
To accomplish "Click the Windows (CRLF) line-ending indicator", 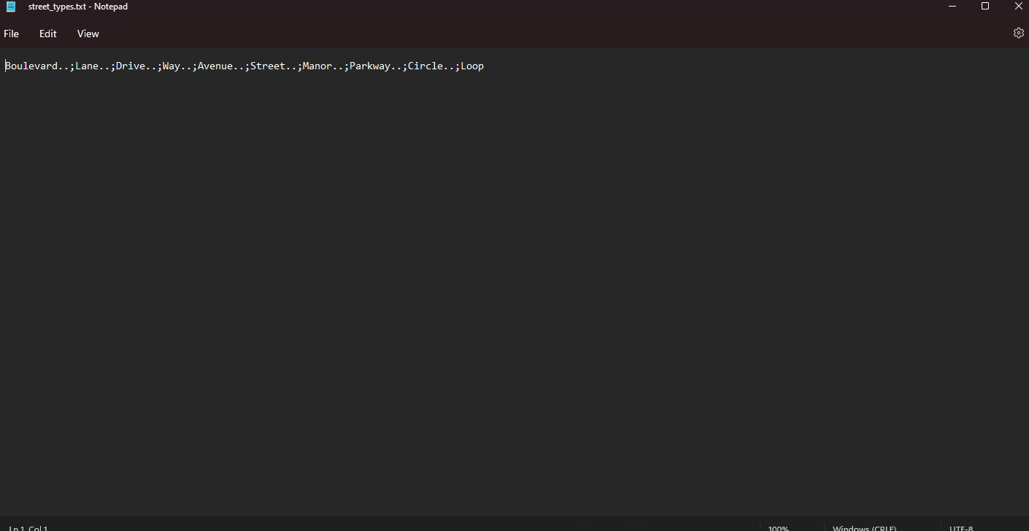I will point(865,527).
